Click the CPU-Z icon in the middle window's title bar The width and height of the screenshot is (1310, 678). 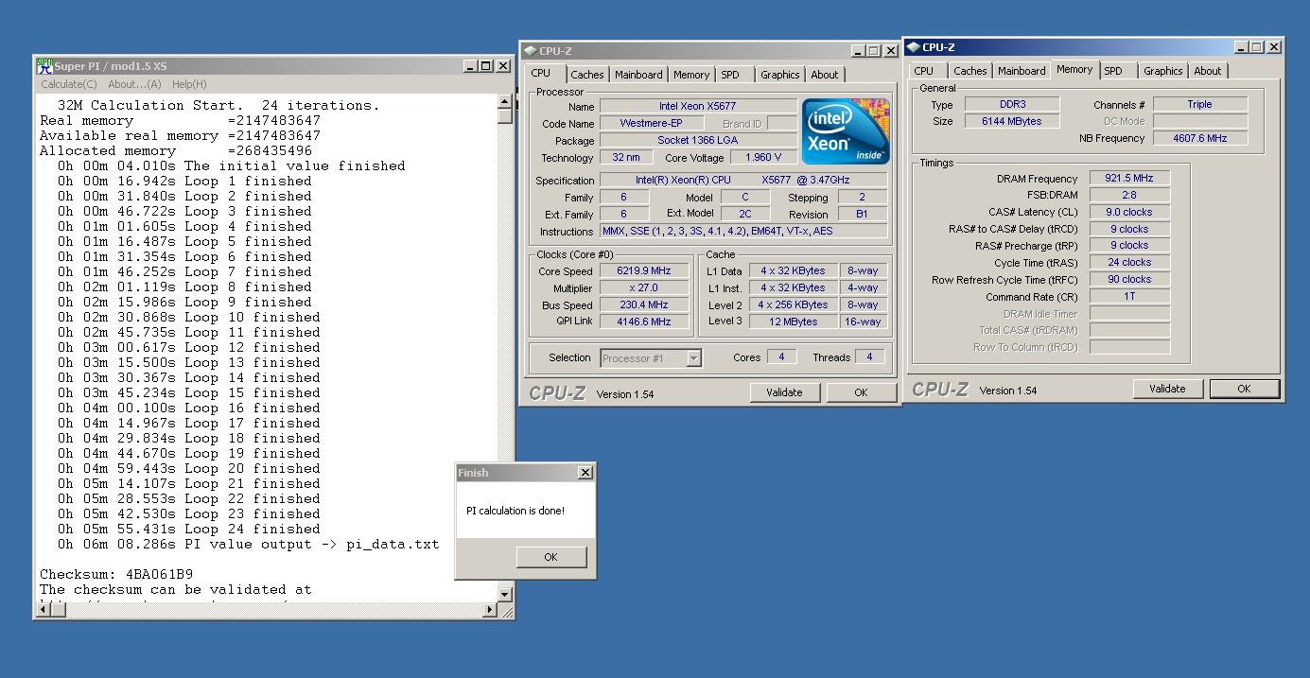(530, 51)
